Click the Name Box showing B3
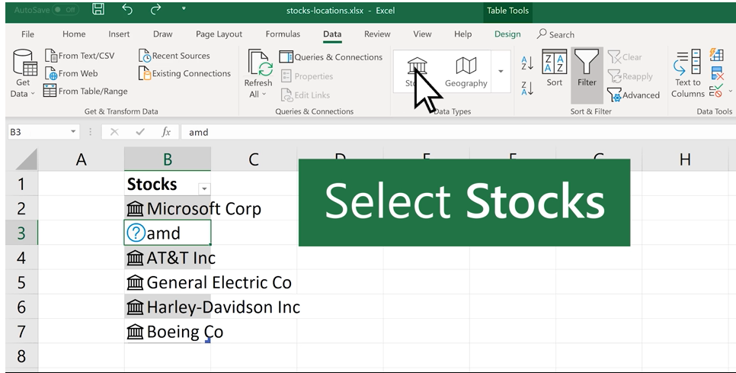Image resolution: width=736 pixels, height=373 pixels. tap(39, 131)
